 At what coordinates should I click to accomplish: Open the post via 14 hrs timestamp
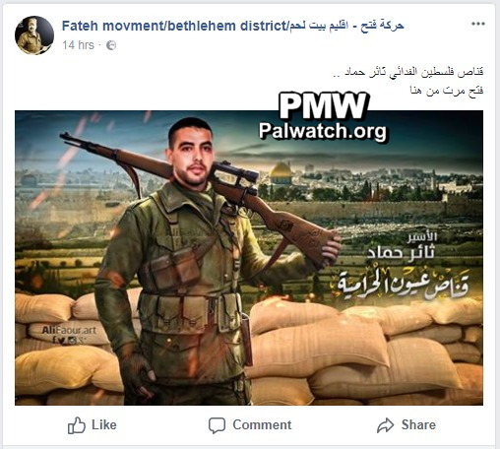point(78,45)
